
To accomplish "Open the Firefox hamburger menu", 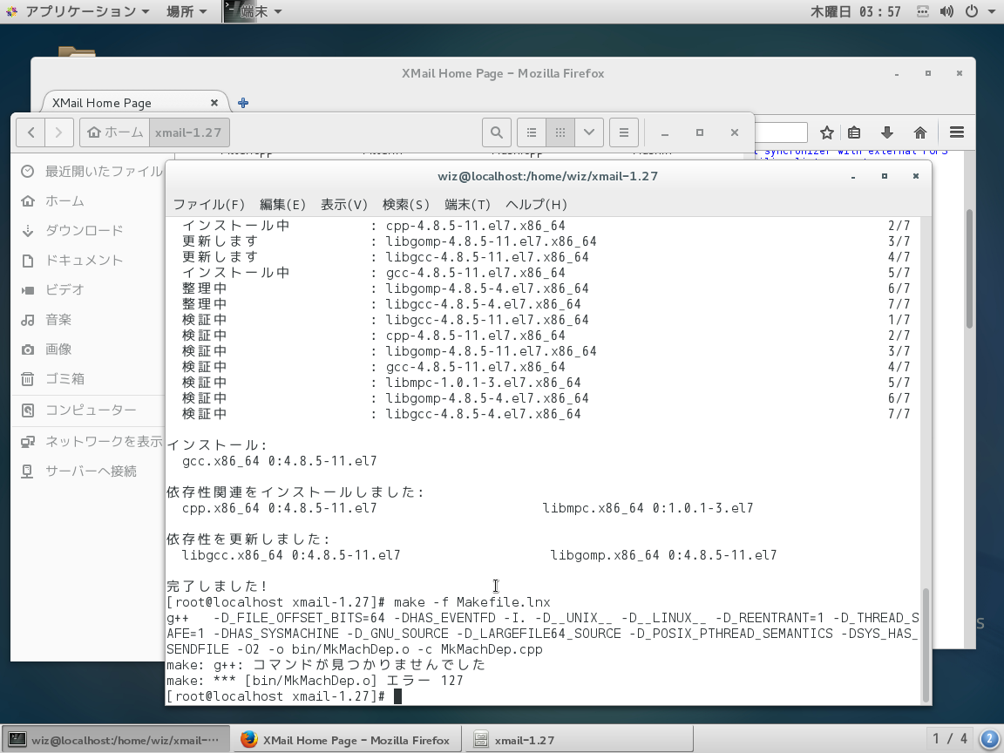I will point(957,132).
